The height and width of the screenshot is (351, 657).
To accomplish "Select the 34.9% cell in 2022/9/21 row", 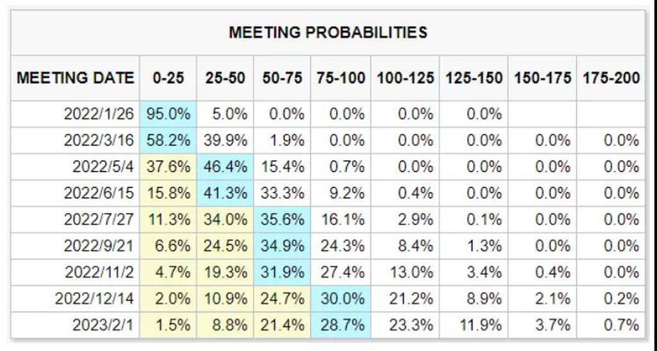I will click(282, 245).
